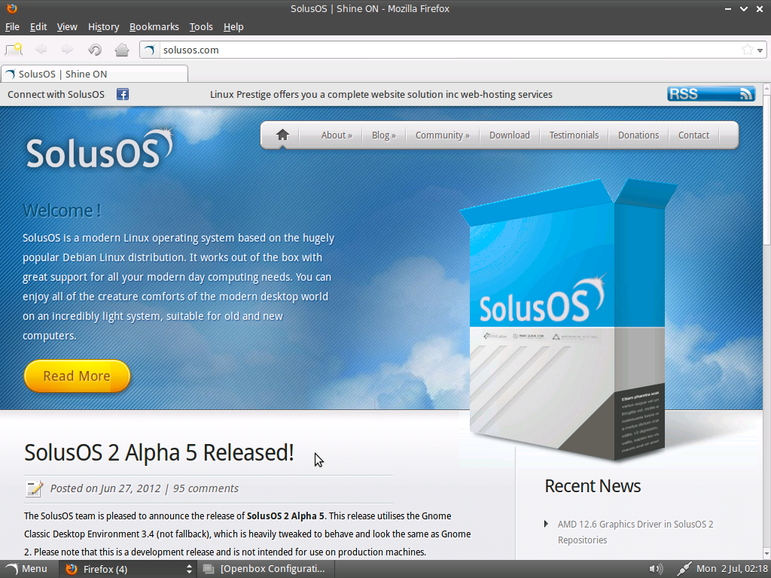Open the Tools menu
Viewport: 771px width, 578px height.
[201, 26]
